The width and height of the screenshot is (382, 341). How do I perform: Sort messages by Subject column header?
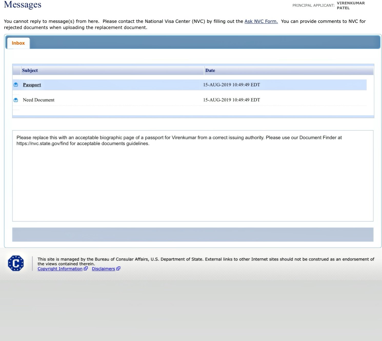coord(30,70)
